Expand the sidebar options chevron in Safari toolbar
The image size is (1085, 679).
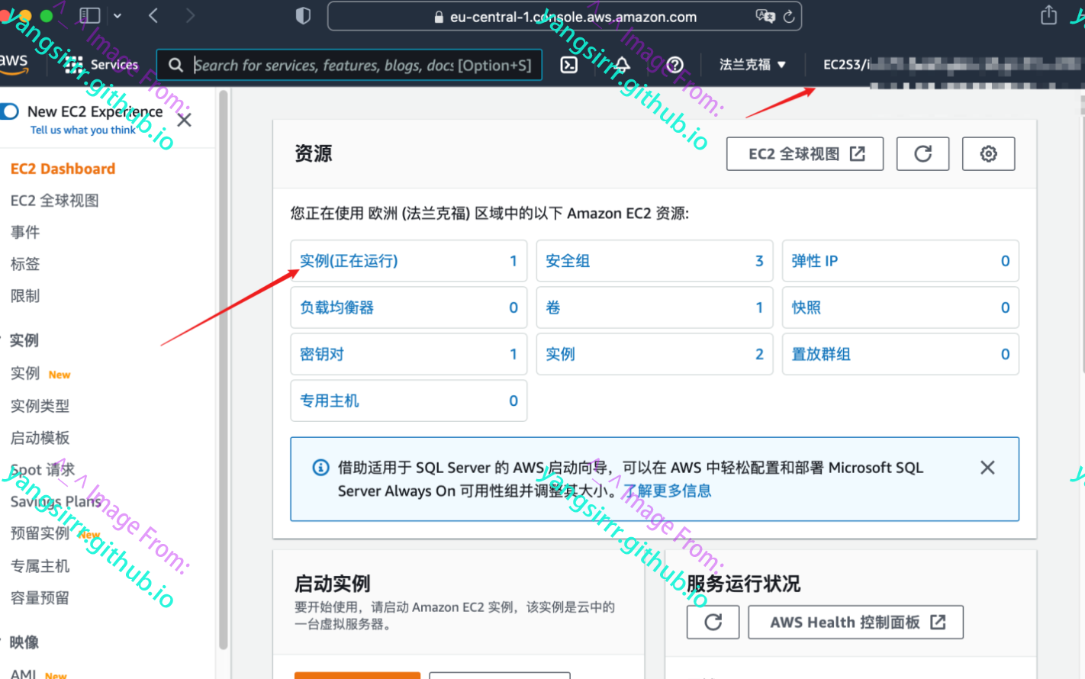(x=118, y=15)
